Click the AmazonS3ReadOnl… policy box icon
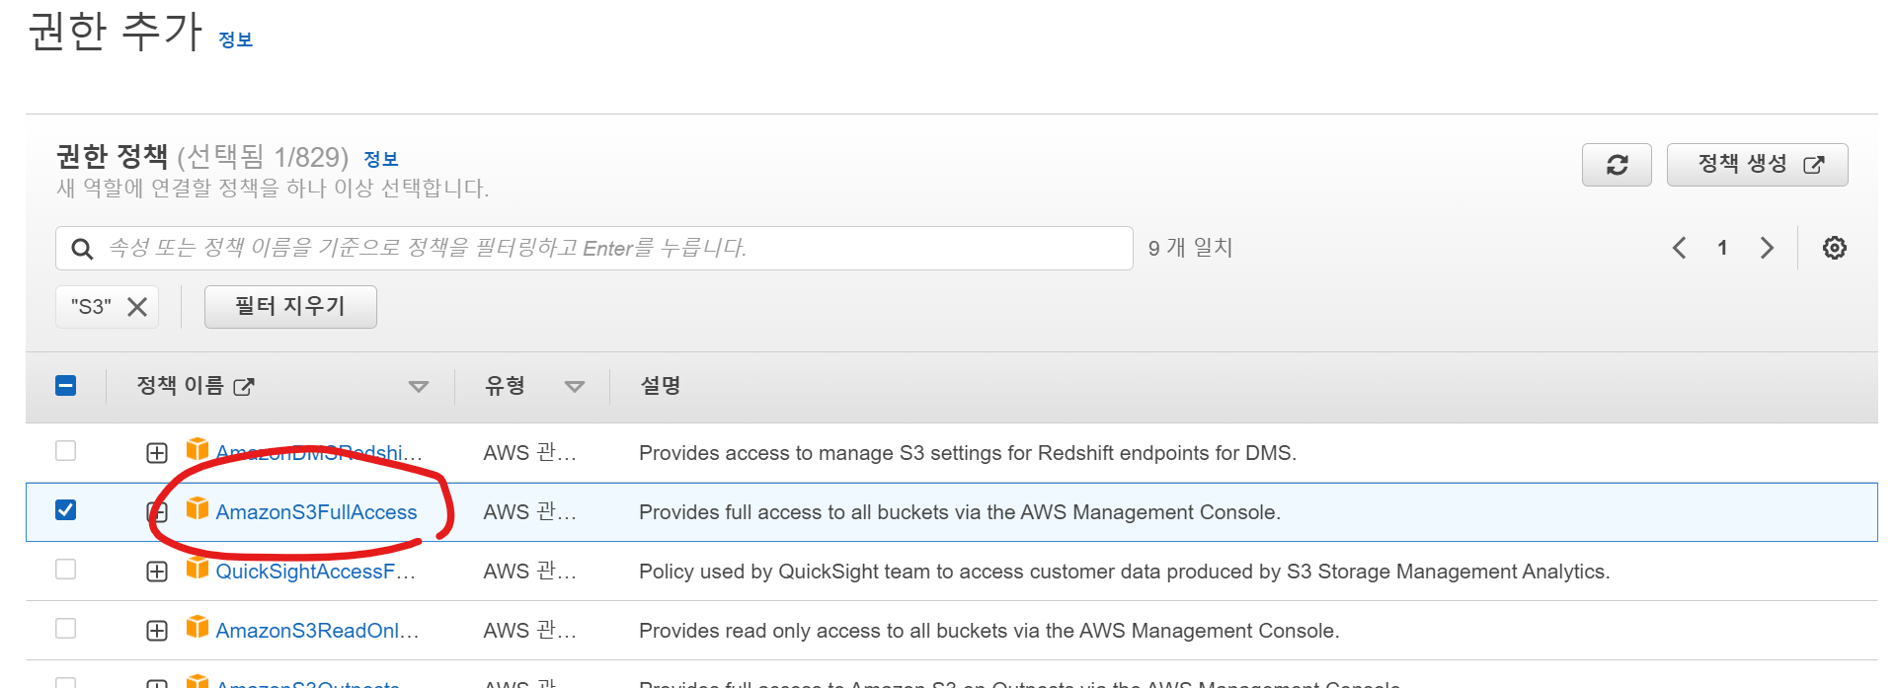Screen dimensions: 1897x688 (x=198, y=627)
